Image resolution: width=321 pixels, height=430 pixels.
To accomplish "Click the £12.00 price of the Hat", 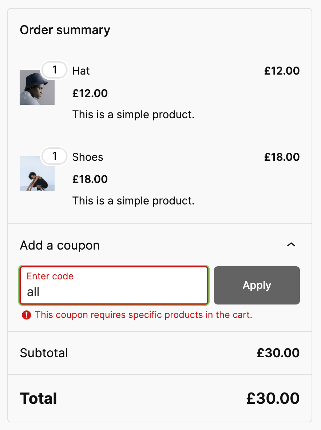I will [x=282, y=71].
